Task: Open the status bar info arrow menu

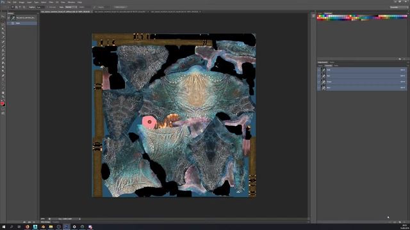Action: 79,218
